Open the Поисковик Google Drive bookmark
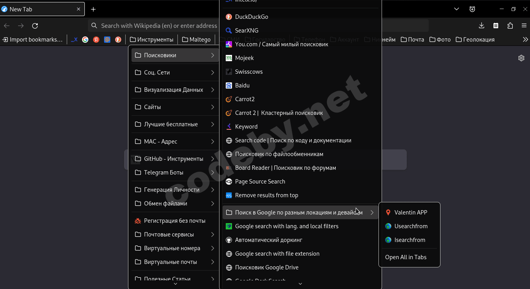The width and height of the screenshot is (530, 289). tap(300, 267)
